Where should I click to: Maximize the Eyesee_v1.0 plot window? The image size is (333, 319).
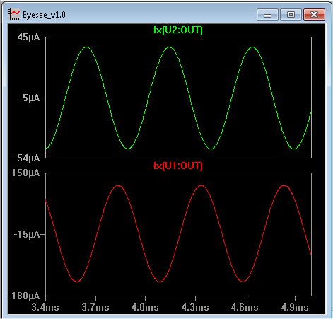click(291, 15)
